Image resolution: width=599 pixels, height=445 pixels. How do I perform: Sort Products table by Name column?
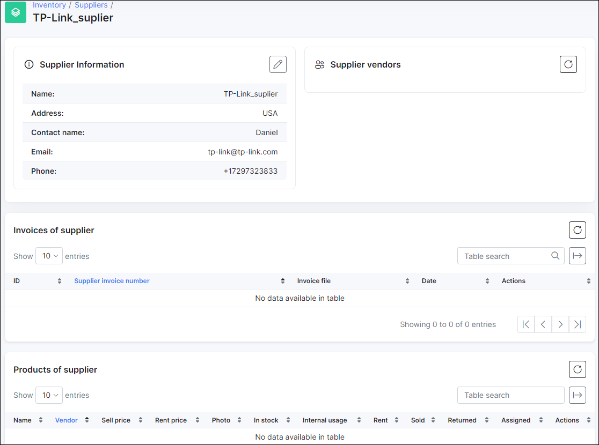point(28,420)
